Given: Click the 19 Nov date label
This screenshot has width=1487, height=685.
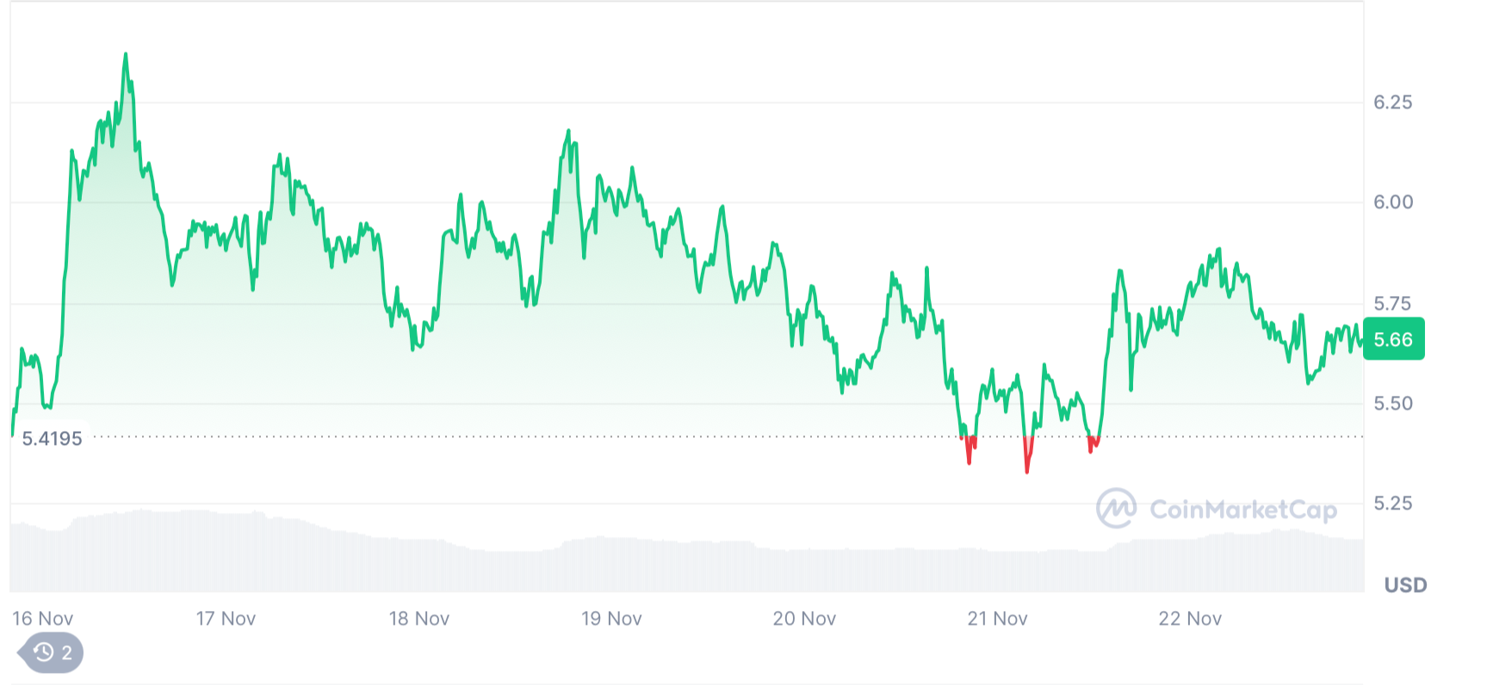Looking at the screenshot, I should (611, 619).
